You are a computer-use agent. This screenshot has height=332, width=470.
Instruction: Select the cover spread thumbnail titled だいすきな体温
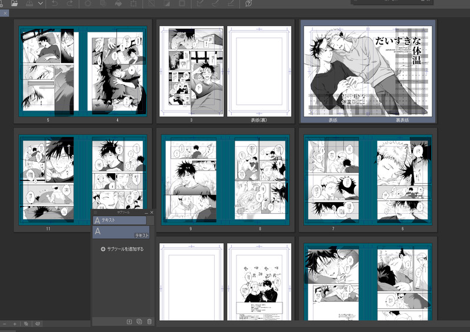click(x=368, y=71)
